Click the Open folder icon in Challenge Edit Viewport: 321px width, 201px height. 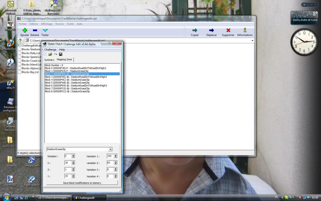(x=50, y=54)
